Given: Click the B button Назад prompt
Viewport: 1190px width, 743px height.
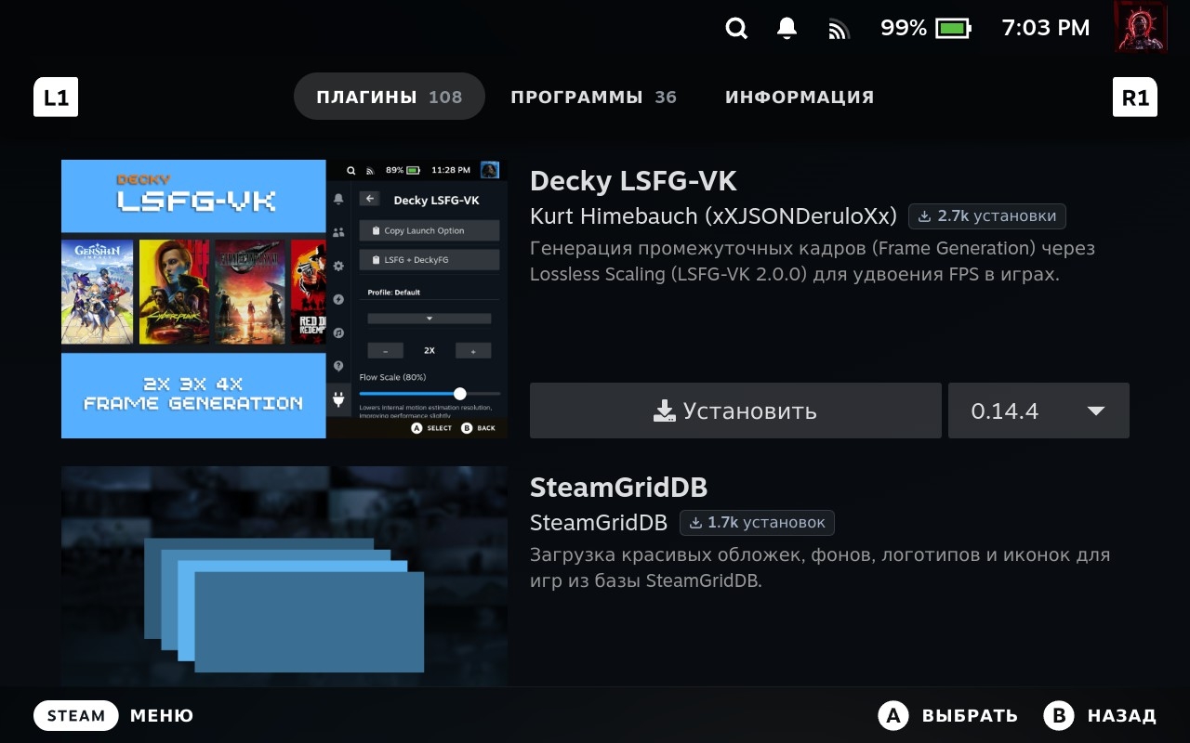Looking at the screenshot, I should coord(1100,716).
